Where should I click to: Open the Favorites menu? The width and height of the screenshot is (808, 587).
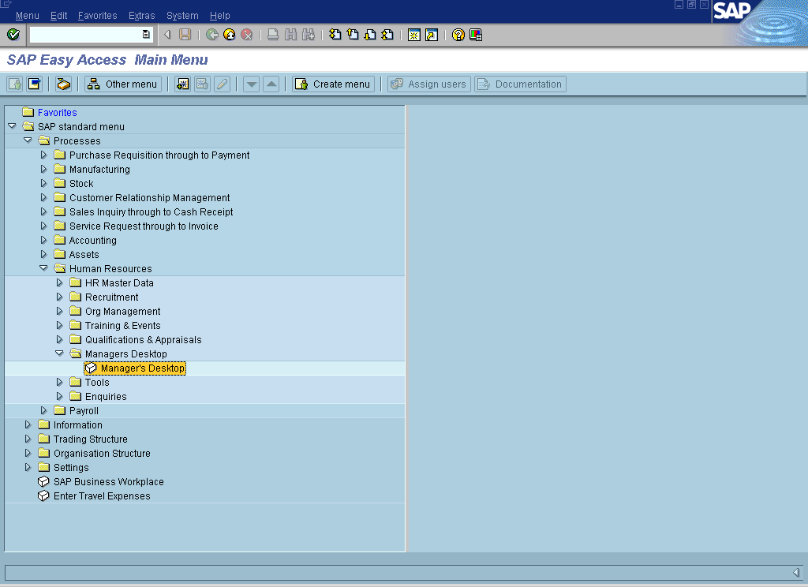pyautogui.click(x=97, y=16)
